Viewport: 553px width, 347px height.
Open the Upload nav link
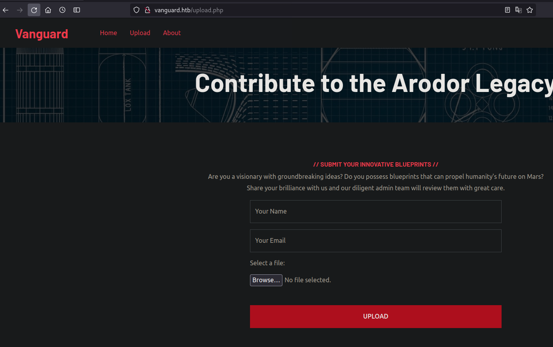pyautogui.click(x=140, y=33)
